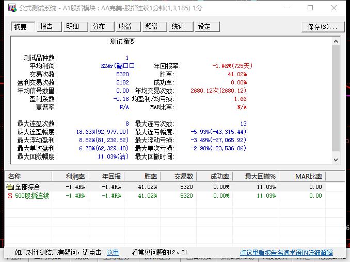Click the folder icon beside 全部综合

10,187
